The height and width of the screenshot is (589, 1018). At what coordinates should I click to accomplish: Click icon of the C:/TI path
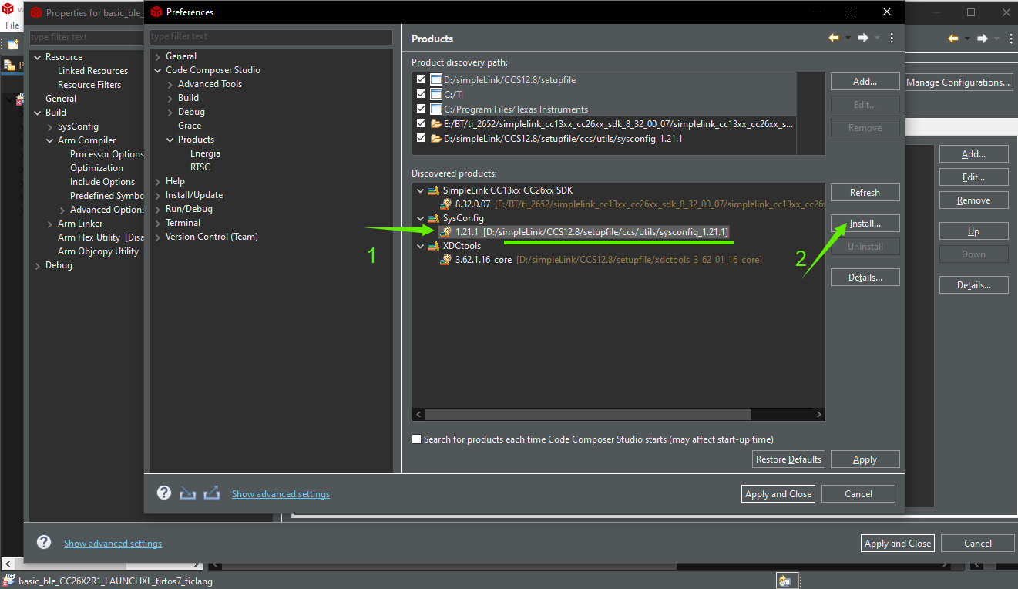coord(435,94)
